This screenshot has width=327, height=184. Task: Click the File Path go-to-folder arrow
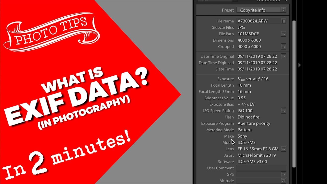tap(283, 34)
